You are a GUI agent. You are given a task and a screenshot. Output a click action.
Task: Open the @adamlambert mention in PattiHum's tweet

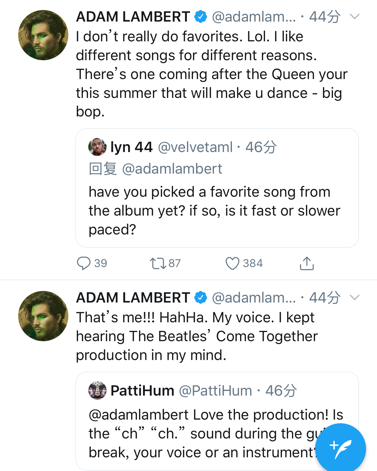[x=139, y=415]
